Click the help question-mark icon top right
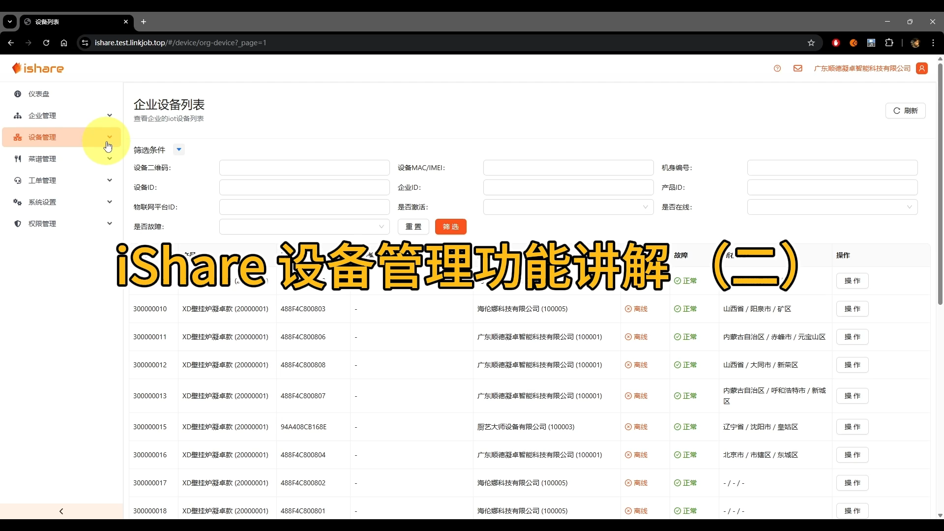The height and width of the screenshot is (531, 944). click(x=777, y=68)
